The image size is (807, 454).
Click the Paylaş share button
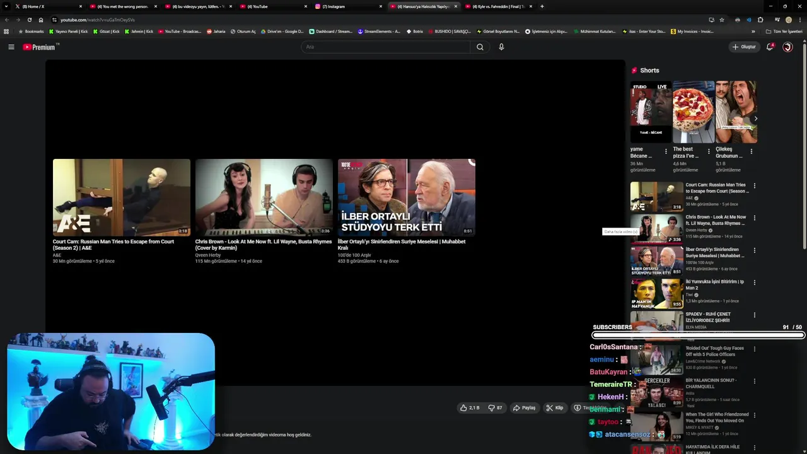click(x=524, y=408)
